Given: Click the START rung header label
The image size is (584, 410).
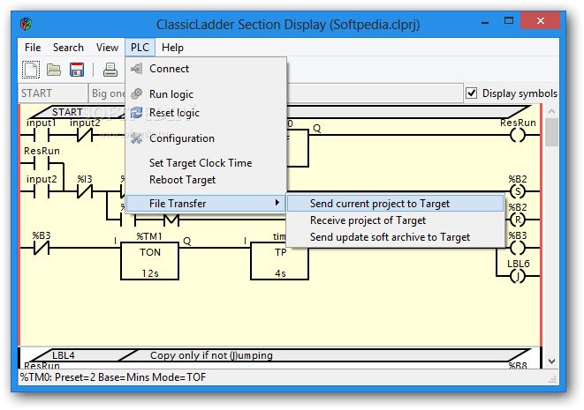Looking at the screenshot, I should (x=67, y=112).
